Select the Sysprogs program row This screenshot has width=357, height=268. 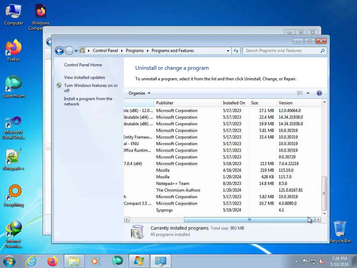click(223, 210)
